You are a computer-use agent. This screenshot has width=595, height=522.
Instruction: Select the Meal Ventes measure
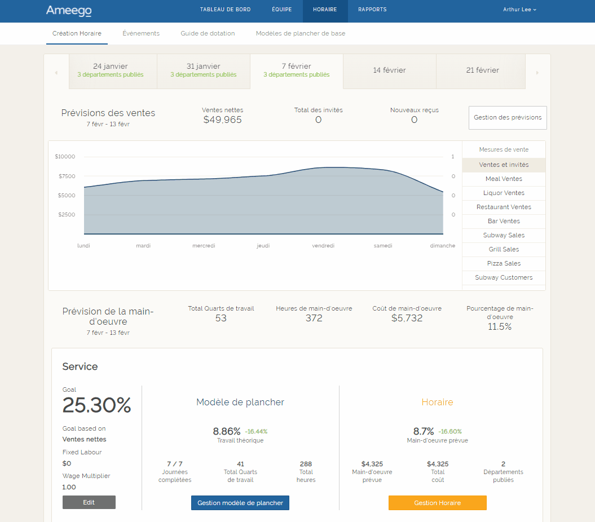504,179
